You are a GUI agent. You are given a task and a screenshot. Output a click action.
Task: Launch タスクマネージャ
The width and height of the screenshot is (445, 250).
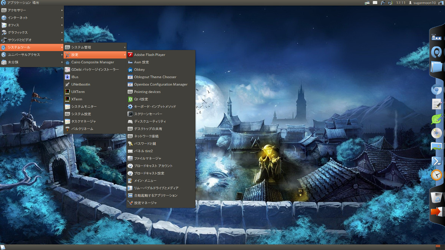coord(95,121)
